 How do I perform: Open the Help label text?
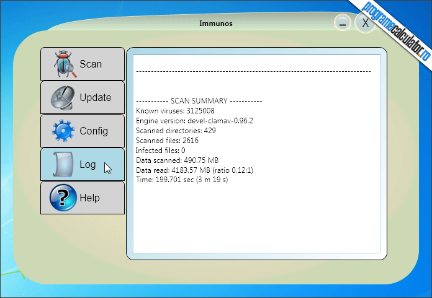click(x=89, y=198)
